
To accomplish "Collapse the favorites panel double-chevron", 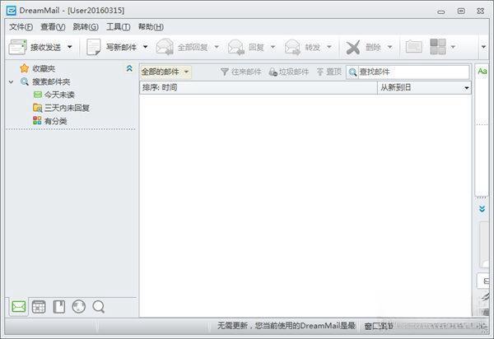I will click(x=129, y=68).
